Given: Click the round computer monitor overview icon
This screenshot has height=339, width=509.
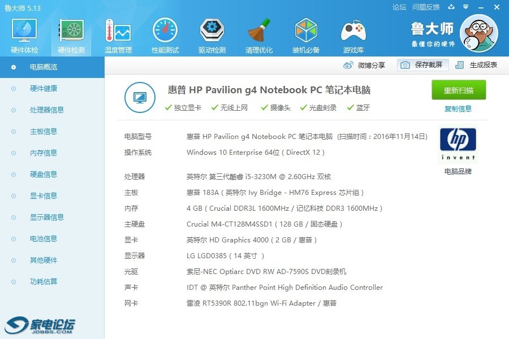Looking at the screenshot, I should [140, 97].
